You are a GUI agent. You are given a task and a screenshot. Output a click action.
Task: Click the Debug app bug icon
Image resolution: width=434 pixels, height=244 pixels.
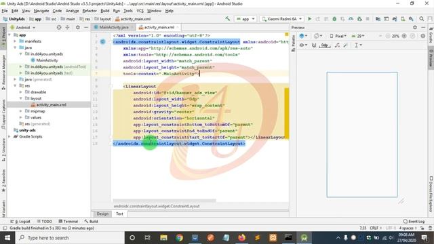click(x=334, y=19)
